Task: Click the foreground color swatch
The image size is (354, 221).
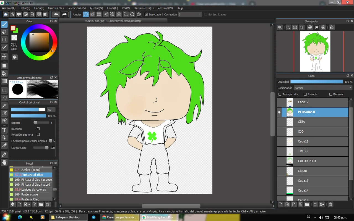Action: [x=13, y=28]
